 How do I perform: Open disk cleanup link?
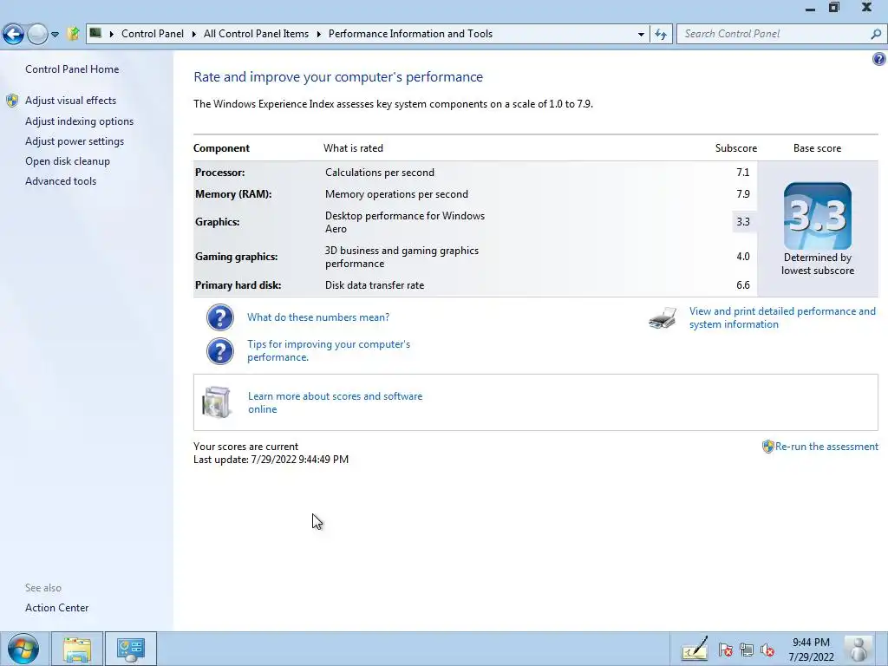[x=68, y=160]
